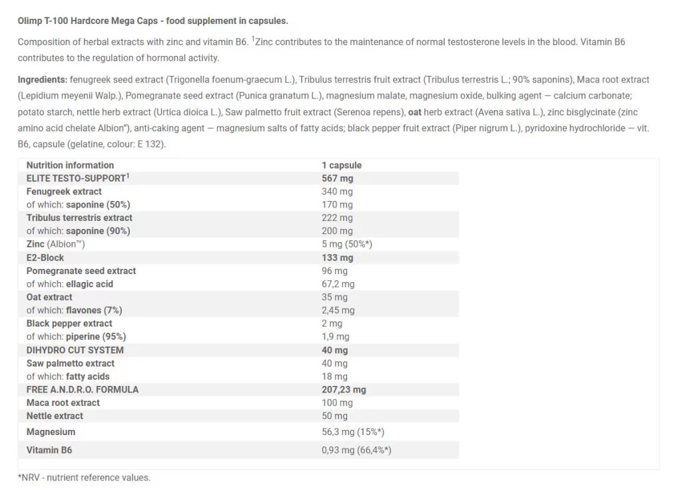
Task: Click the 'Black pepper extract' row label
Action: (x=69, y=323)
